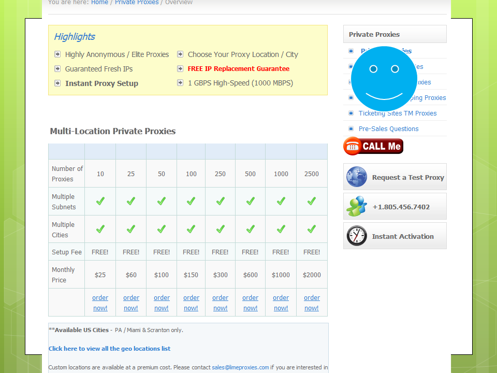Click the FREE IP Replacement Guarantee text
497x373 pixels.
click(x=238, y=68)
